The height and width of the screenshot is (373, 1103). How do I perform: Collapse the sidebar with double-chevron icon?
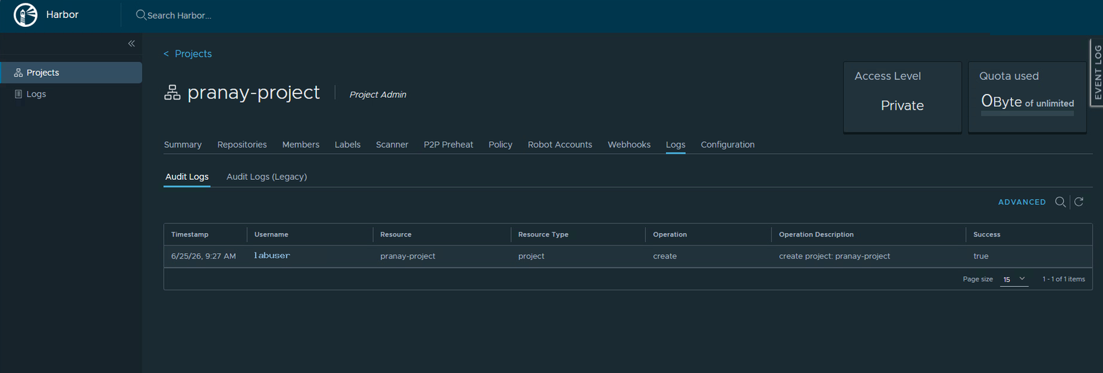click(132, 43)
